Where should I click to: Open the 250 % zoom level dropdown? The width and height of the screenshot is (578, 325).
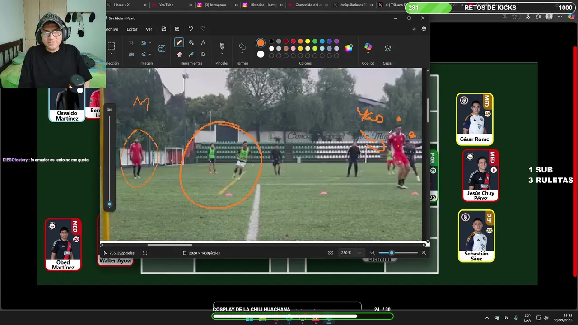click(x=351, y=253)
